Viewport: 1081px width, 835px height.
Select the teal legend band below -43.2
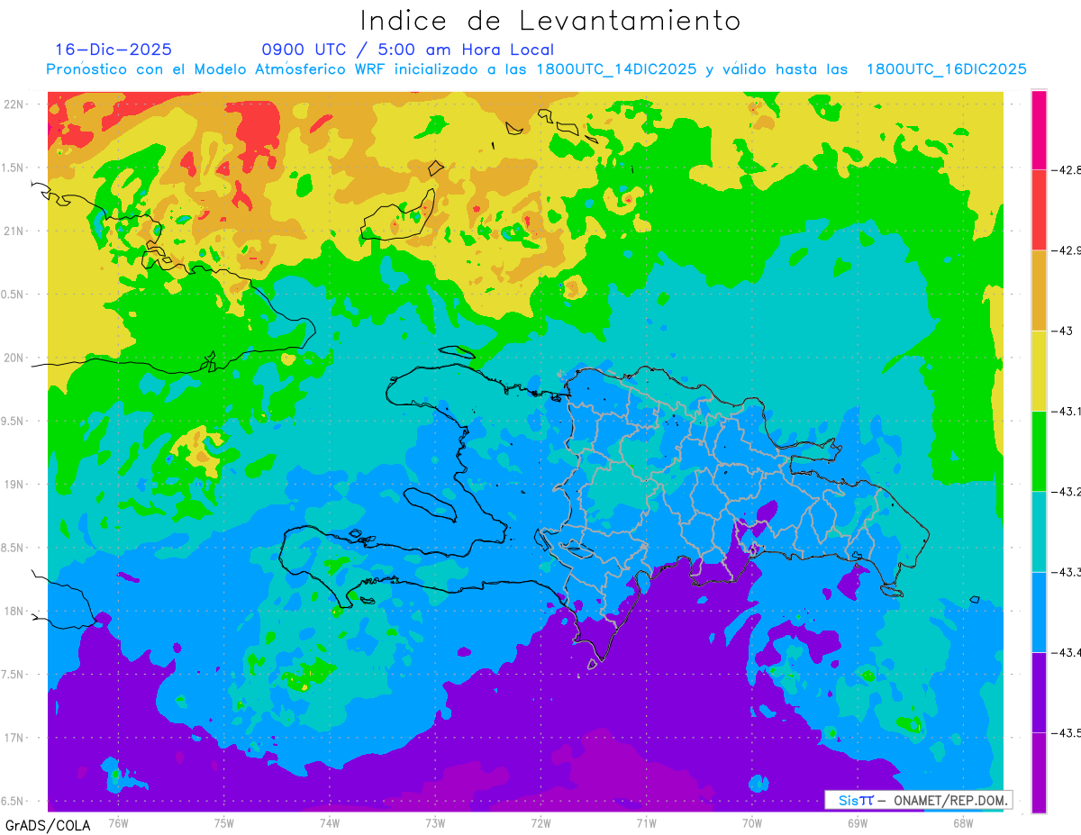1039,531
